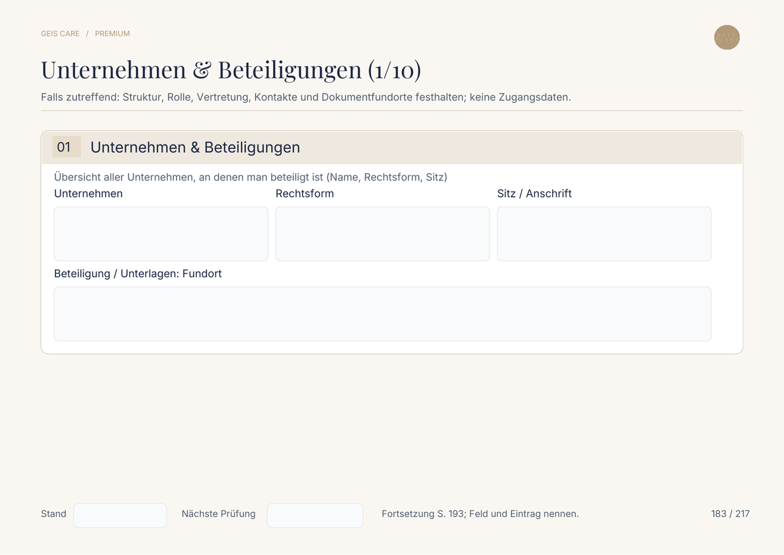The width and height of the screenshot is (784, 555).
Task: Click the page title Unternehmen & Beteiligungen (1/10)
Action: tap(231, 70)
